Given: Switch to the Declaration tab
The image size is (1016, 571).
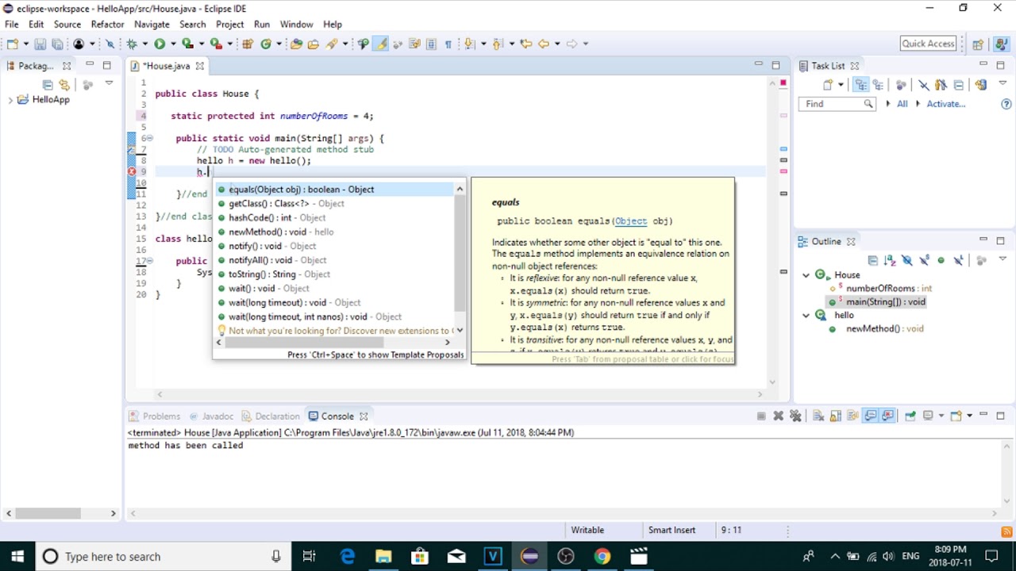Looking at the screenshot, I should pyautogui.click(x=271, y=416).
